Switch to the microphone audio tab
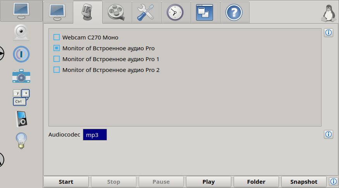Viewport: 339px width, 188px height. coord(87,12)
